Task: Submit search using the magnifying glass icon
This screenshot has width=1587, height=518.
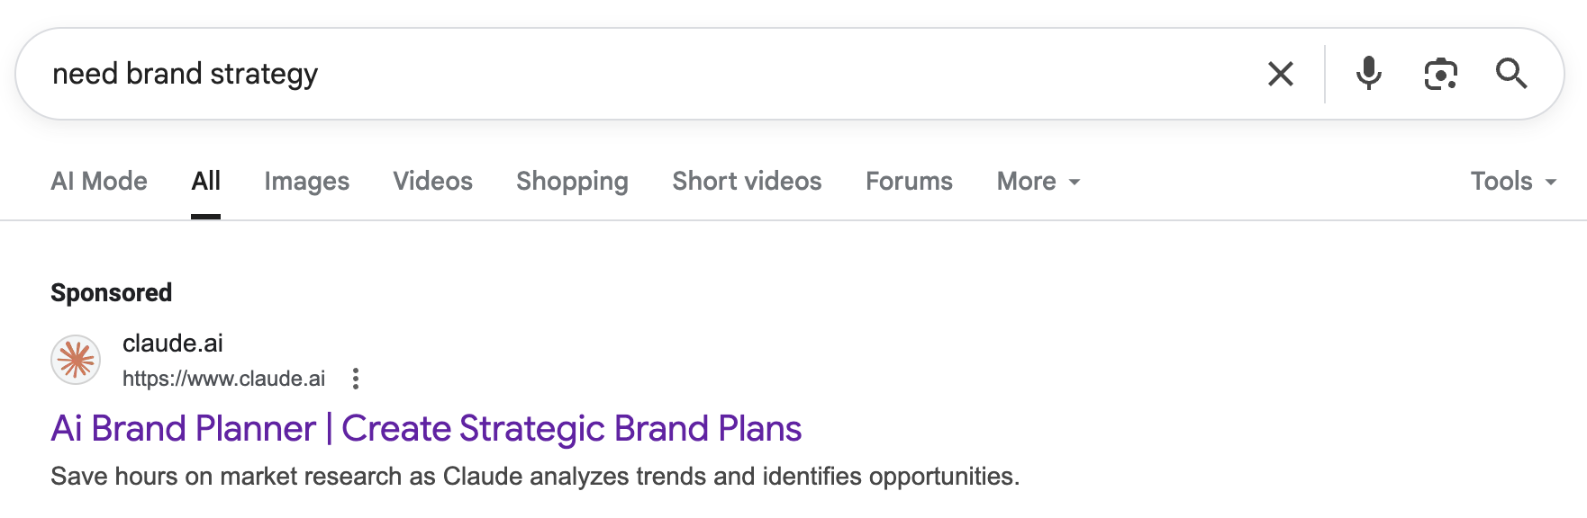Action: coord(1511,74)
